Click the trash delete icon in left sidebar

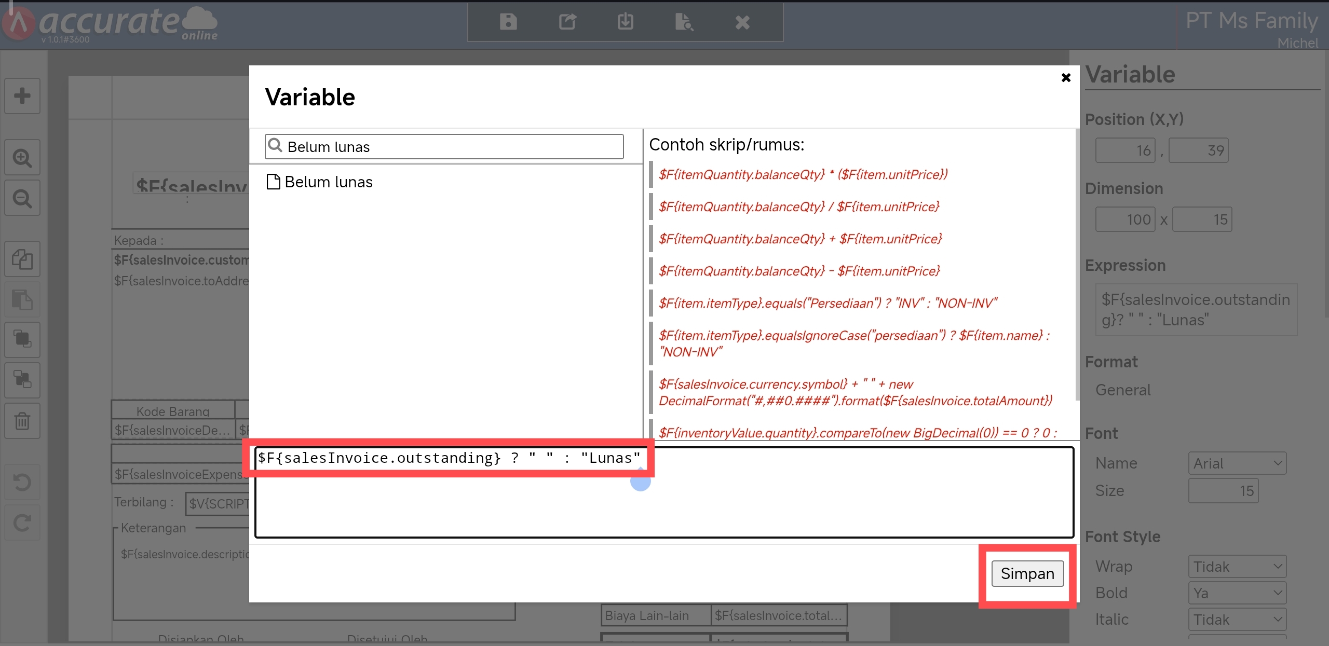(22, 421)
